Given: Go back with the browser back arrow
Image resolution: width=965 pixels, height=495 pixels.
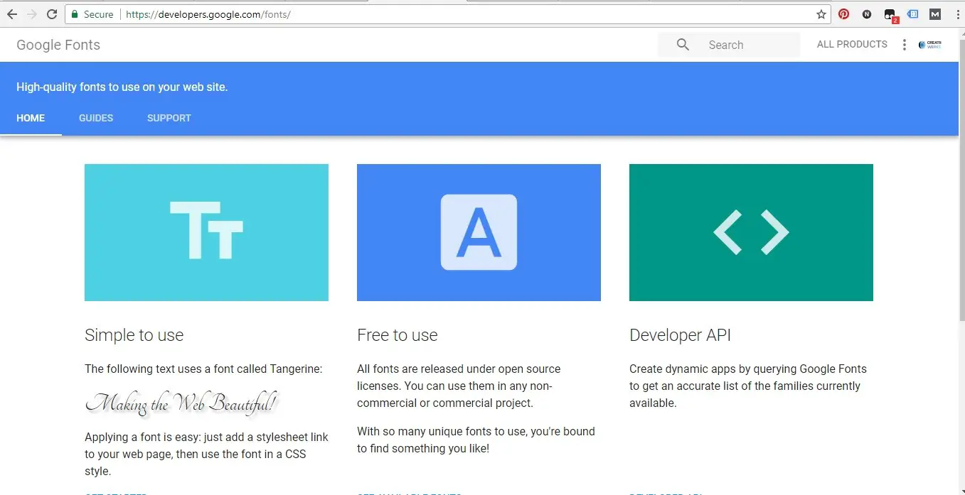Looking at the screenshot, I should tap(12, 14).
